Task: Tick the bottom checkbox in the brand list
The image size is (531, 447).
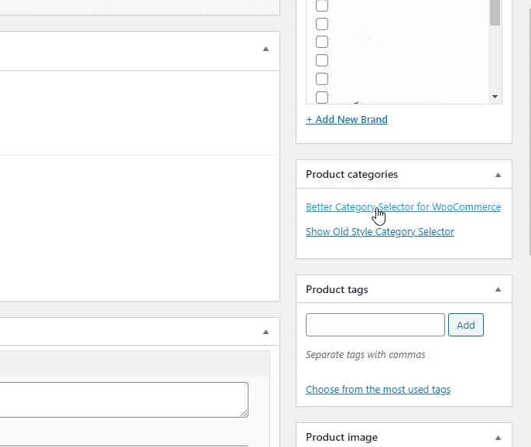Action: pos(322,97)
